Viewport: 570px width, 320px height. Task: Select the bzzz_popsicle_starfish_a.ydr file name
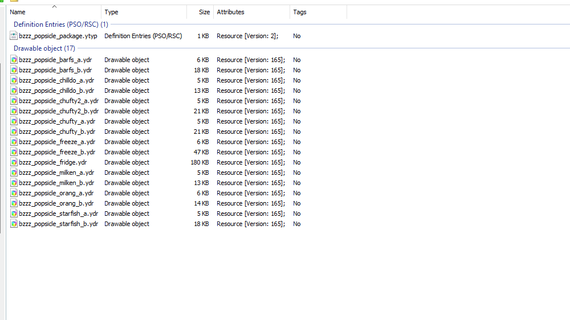(58, 214)
